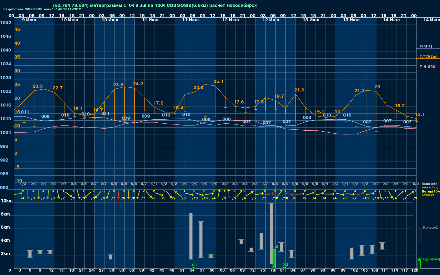Click the tallest grey cloud bar at hour 78
Image resolution: width=440 pixels, height=275 pixels.
pyautogui.click(x=271, y=234)
